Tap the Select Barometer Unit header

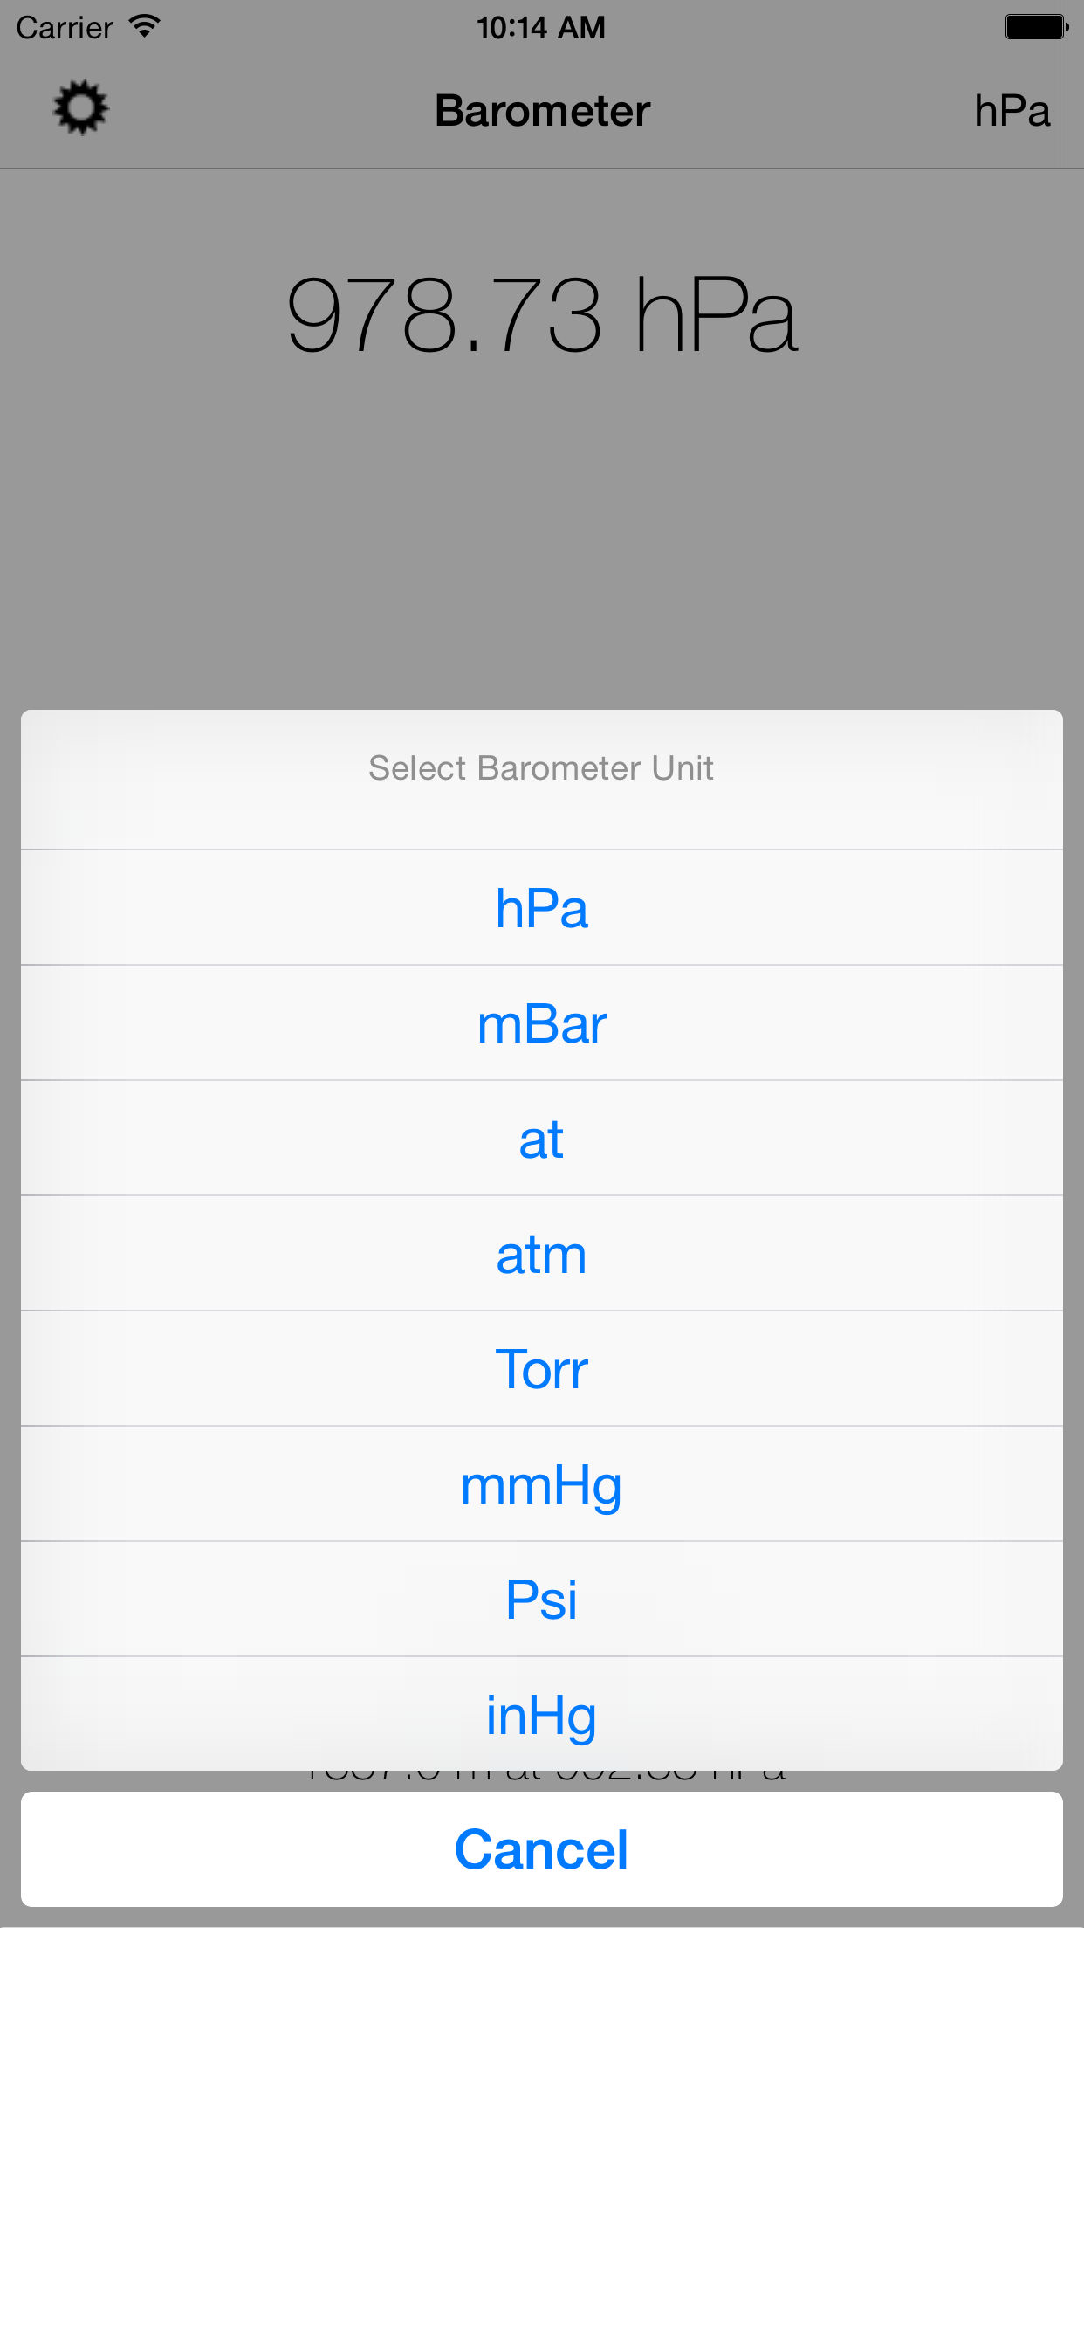click(541, 768)
